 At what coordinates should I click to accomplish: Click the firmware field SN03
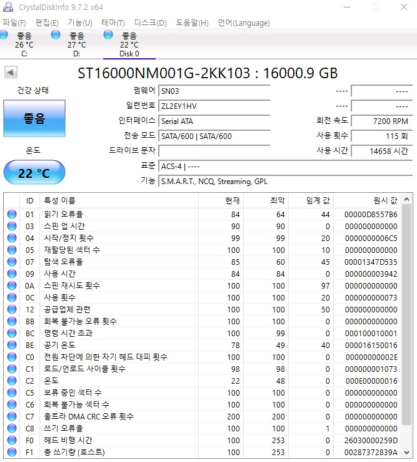tap(214, 91)
